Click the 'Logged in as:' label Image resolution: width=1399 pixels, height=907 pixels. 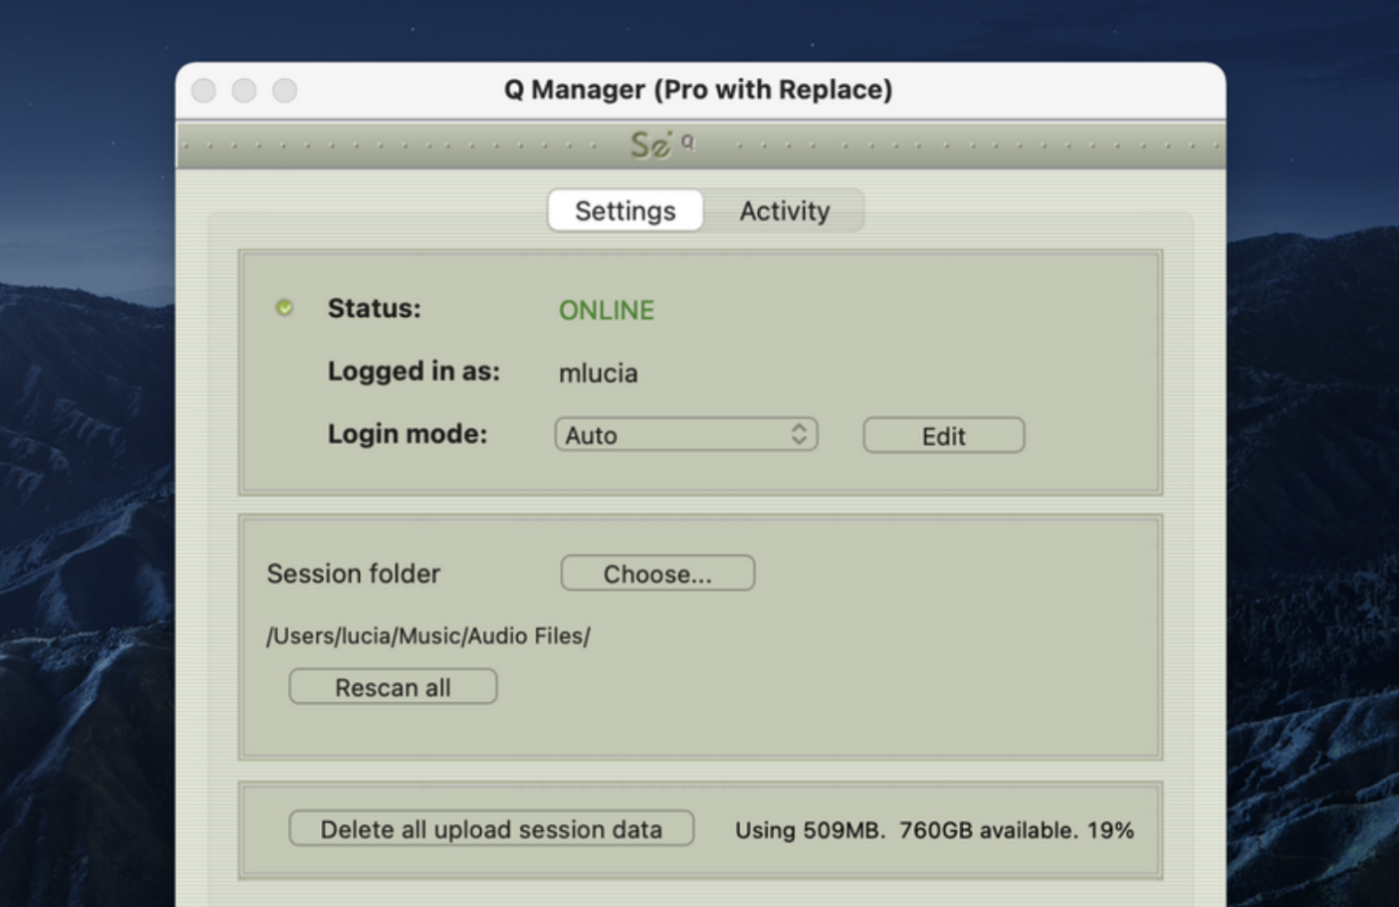pos(414,372)
